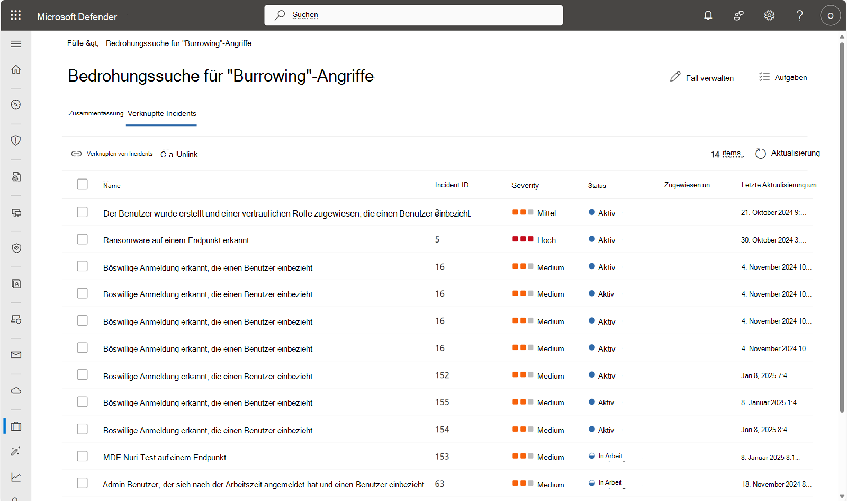Sort by the Status column header

(597, 186)
